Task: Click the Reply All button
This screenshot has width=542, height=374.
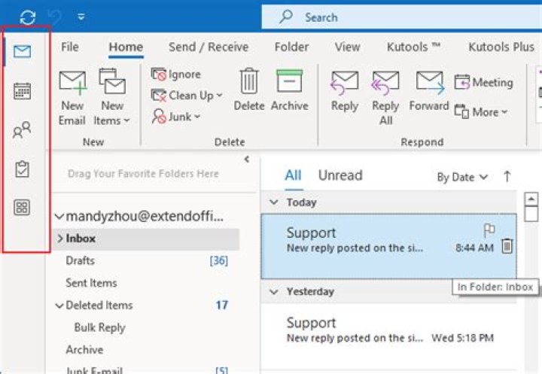Action: pyautogui.click(x=385, y=97)
